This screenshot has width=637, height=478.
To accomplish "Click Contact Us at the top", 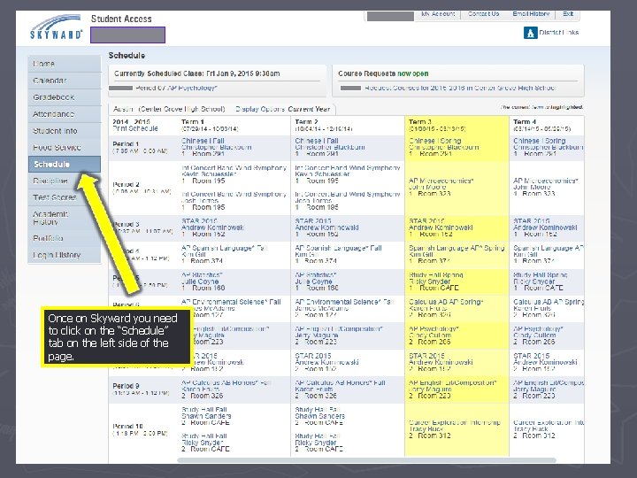I will (483, 14).
